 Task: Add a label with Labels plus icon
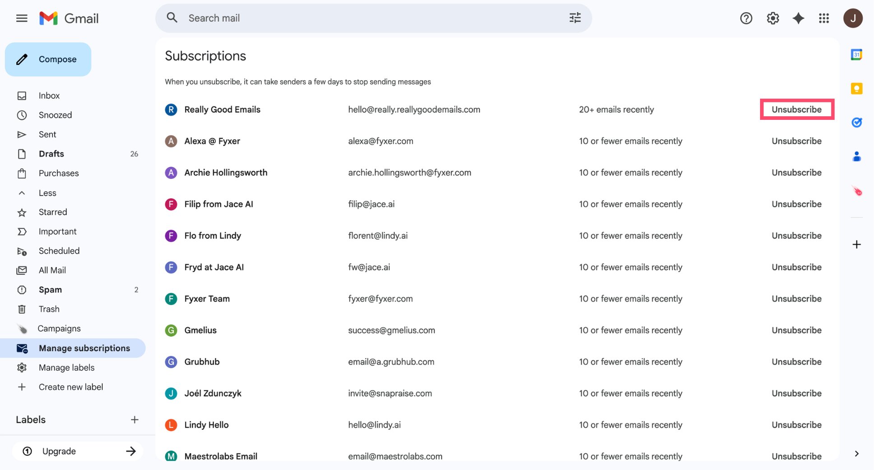[134, 420]
